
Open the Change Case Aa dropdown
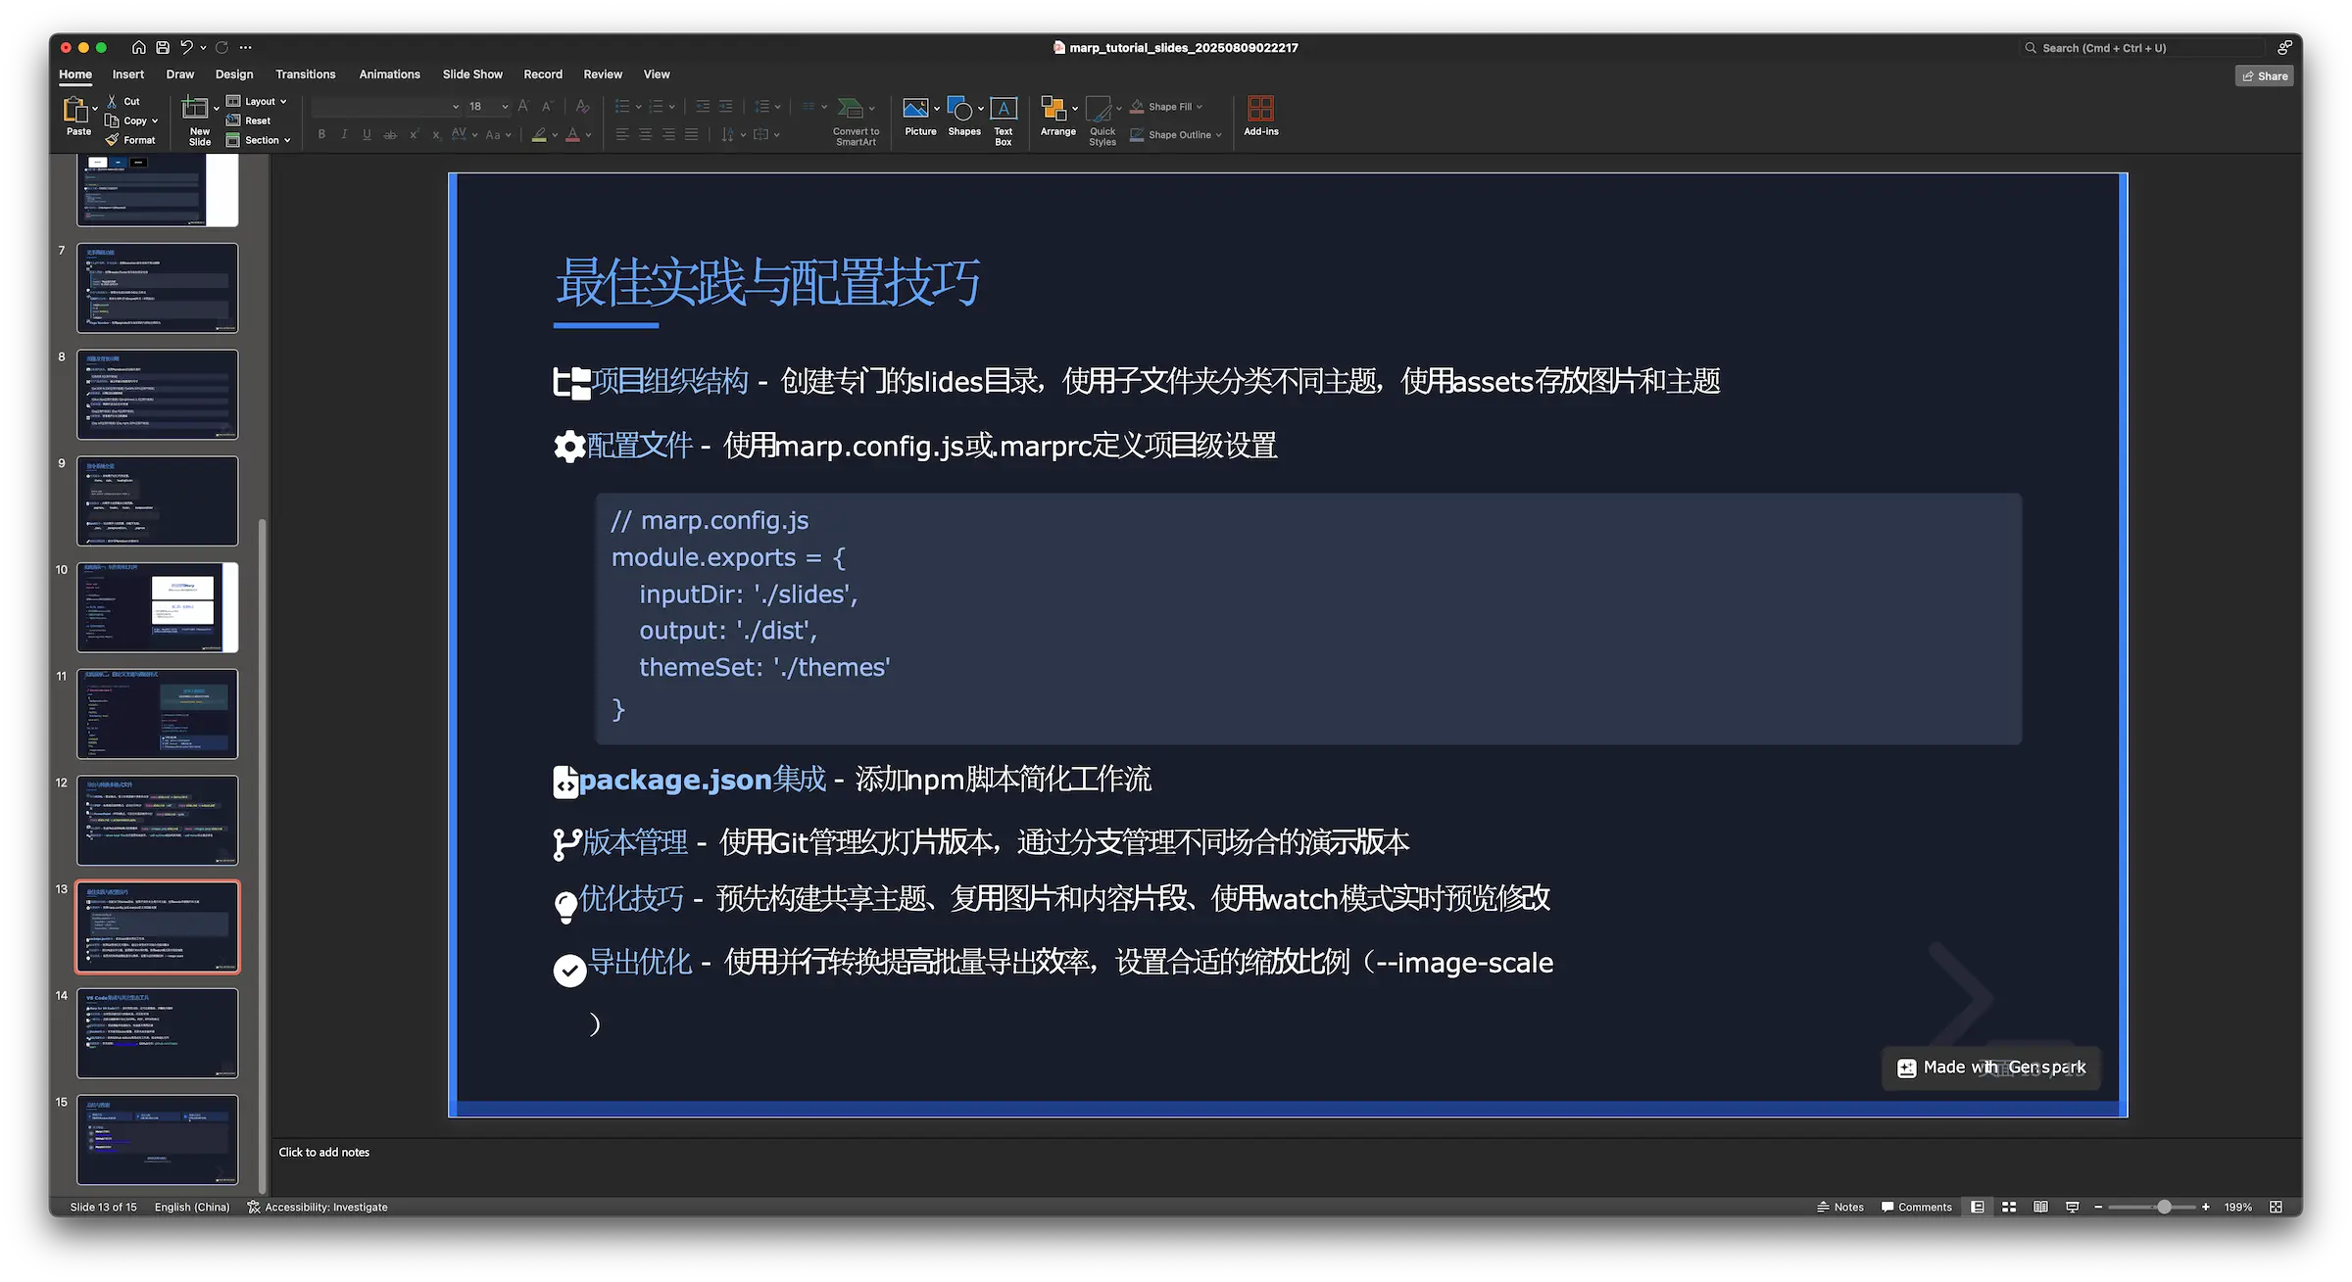click(498, 134)
